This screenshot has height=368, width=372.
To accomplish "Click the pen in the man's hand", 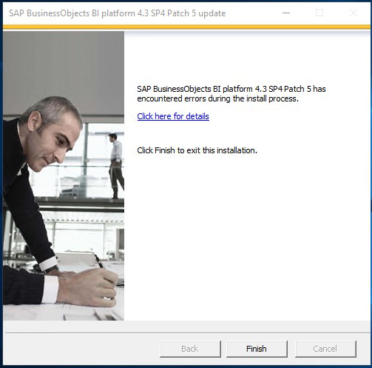I will click(x=100, y=262).
